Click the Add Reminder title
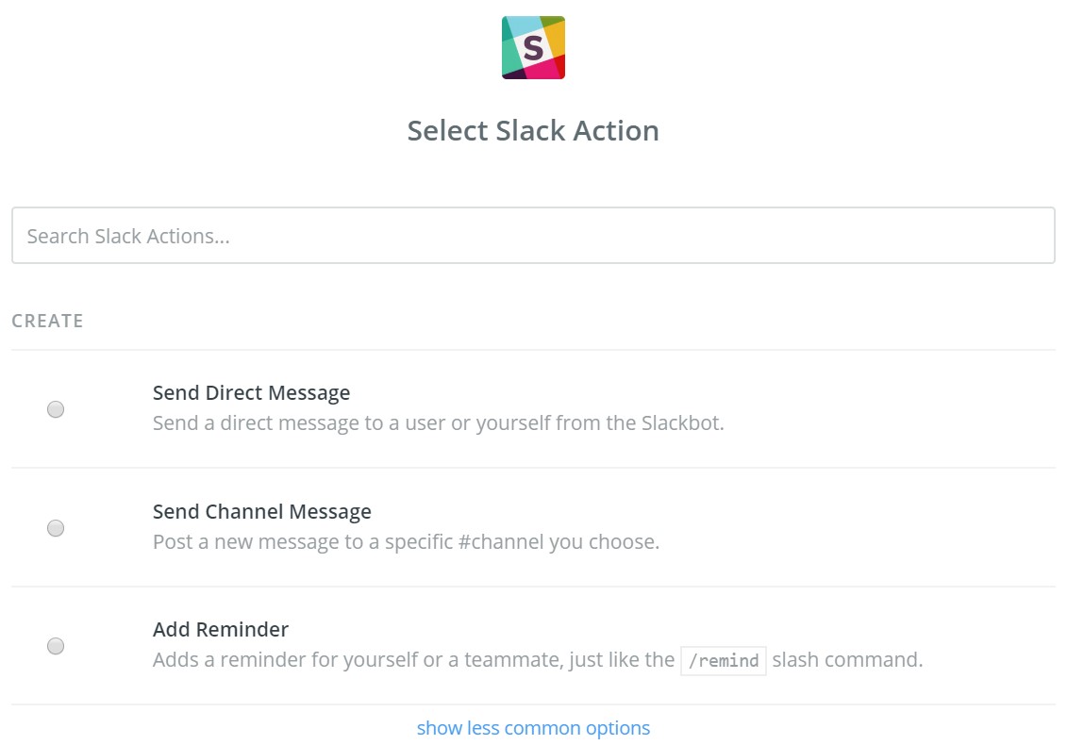 point(221,629)
